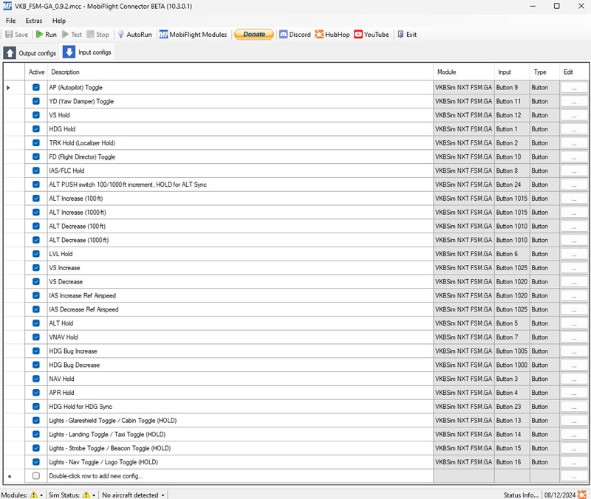Viewport: 591px width, 499px height.
Task: Open HubHop from the toolbar
Action: [332, 35]
